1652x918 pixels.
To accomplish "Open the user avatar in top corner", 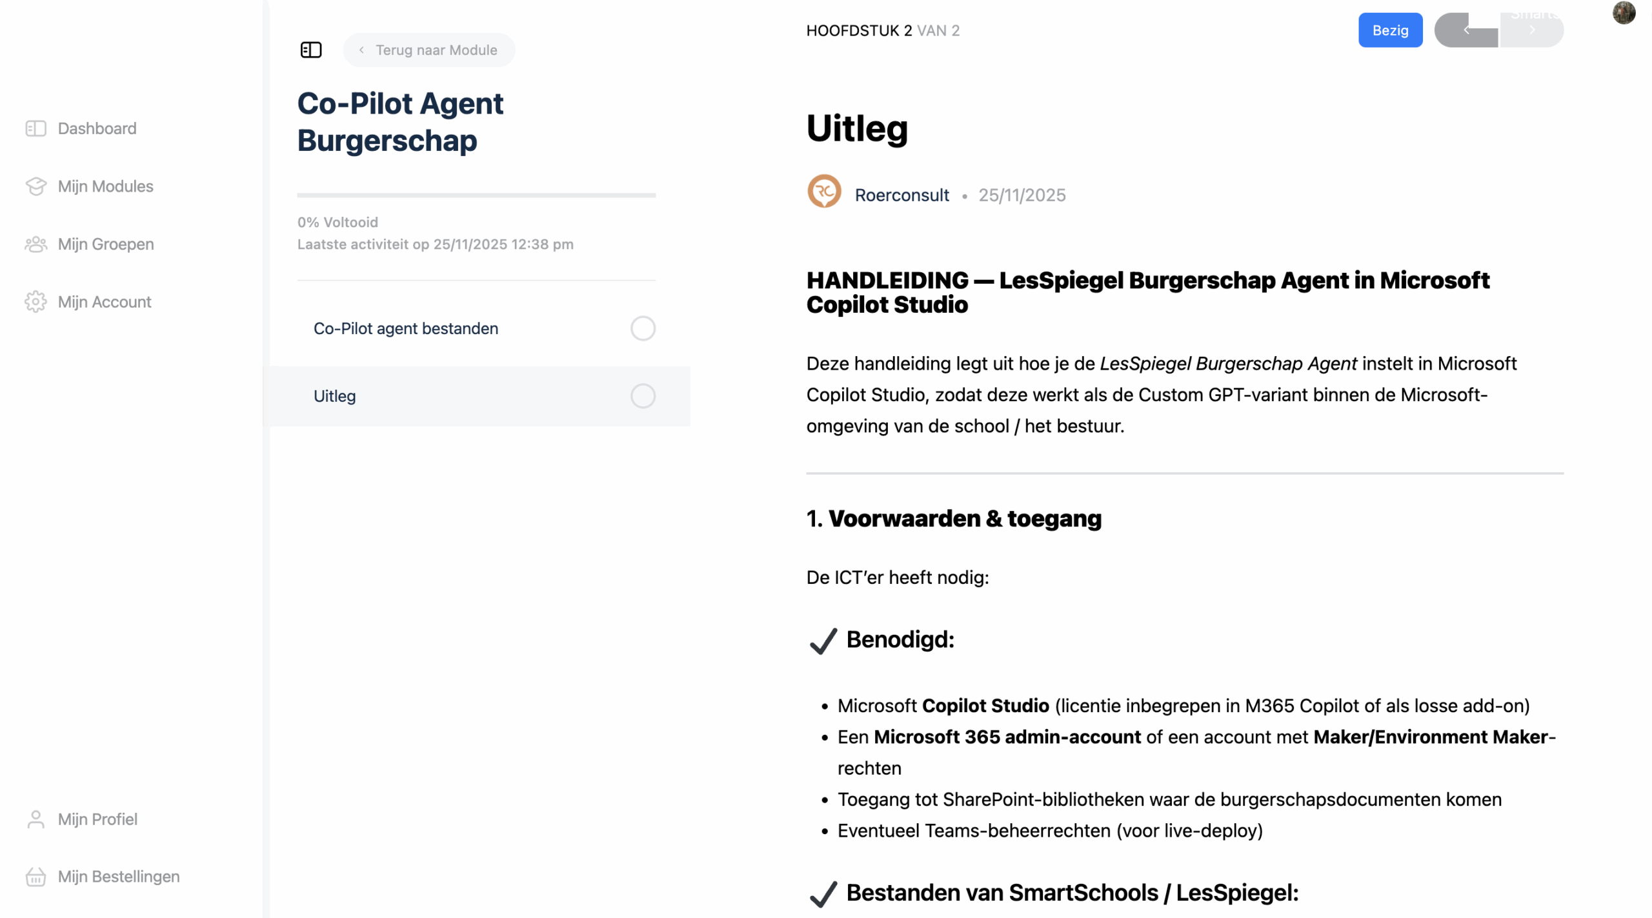I will pyautogui.click(x=1624, y=12).
